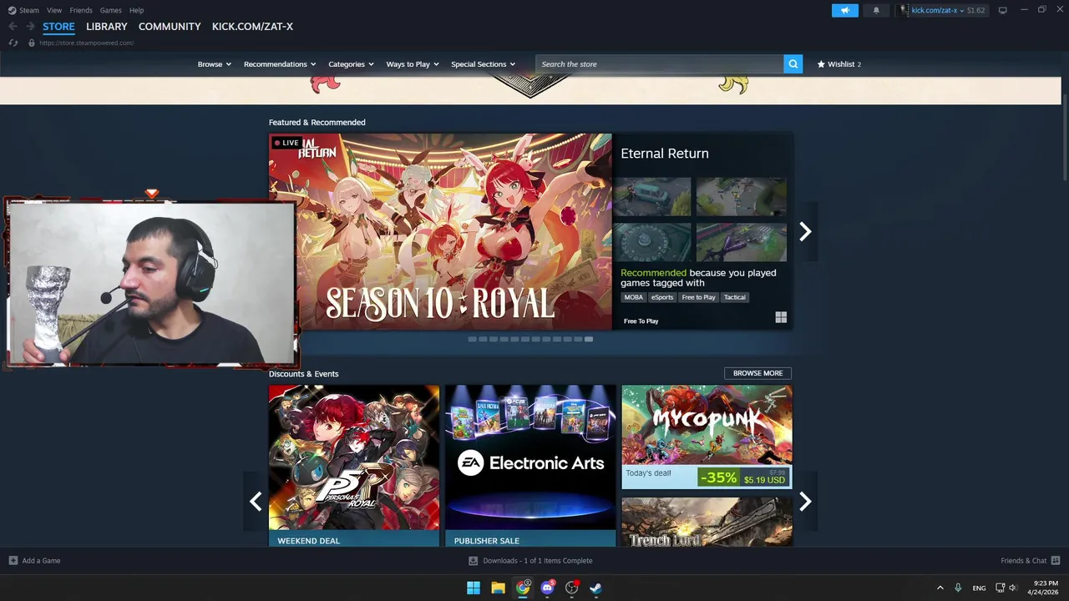Switch to the COMMUNITY tab
The height and width of the screenshot is (601, 1069).
coord(170,27)
